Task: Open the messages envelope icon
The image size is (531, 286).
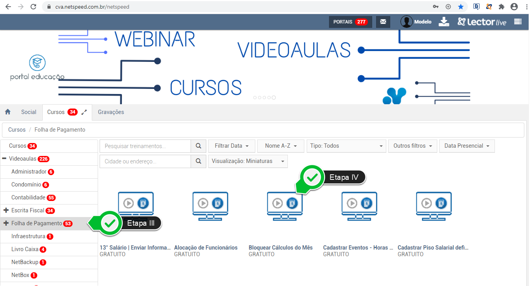Action: tap(383, 22)
